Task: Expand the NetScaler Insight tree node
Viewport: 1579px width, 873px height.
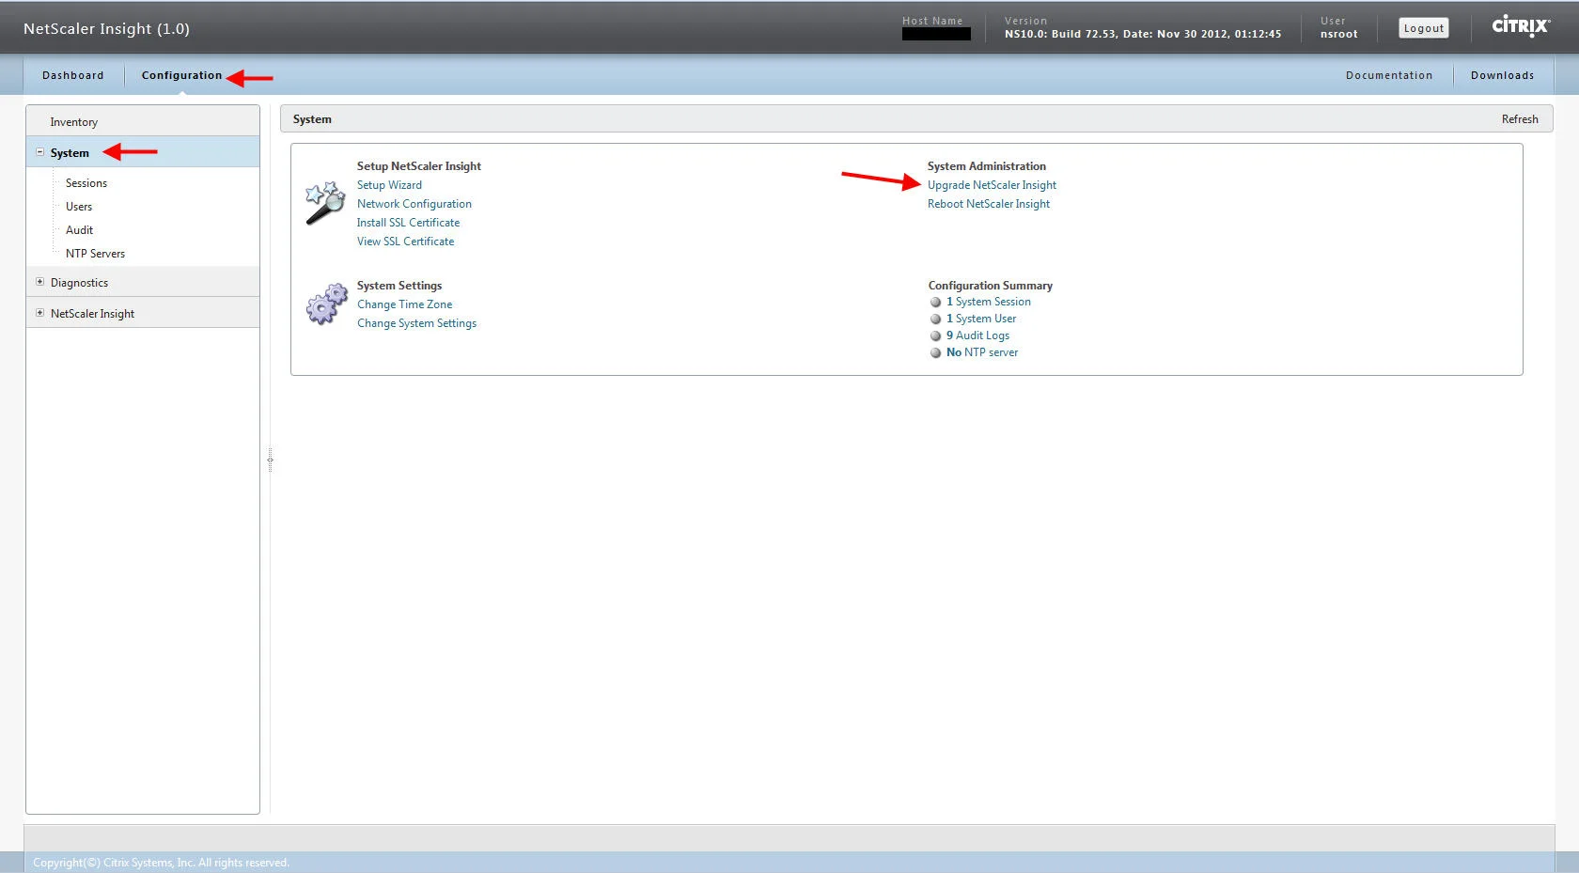Action: pos(39,313)
